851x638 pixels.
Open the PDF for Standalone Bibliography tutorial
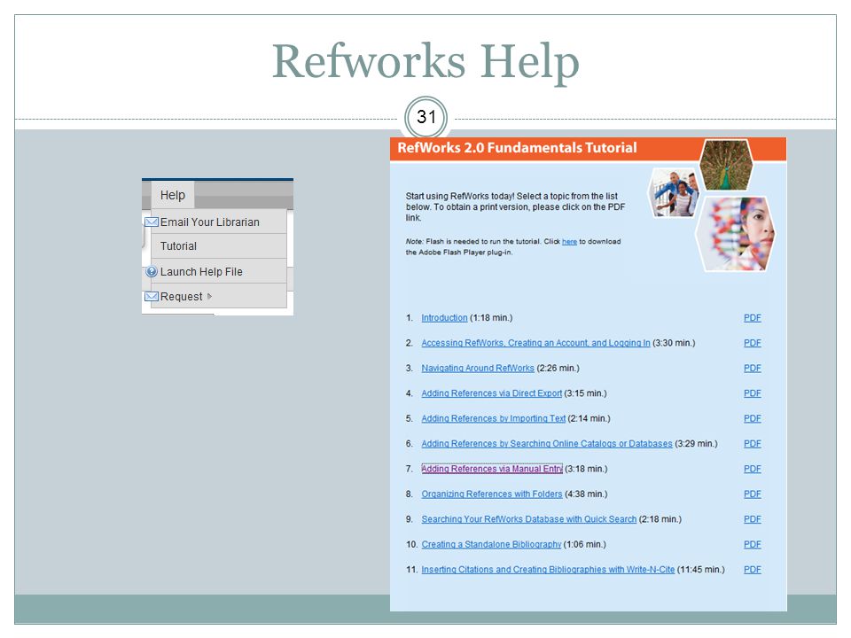pyautogui.click(x=753, y=544)
